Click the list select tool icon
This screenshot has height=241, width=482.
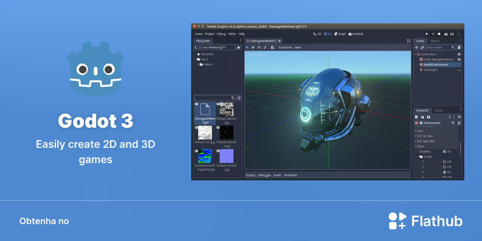tap(272, 47)
